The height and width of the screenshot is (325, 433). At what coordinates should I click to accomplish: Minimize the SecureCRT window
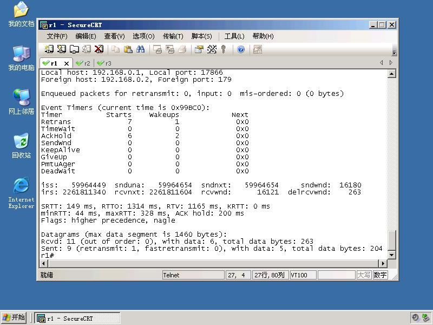tap(373, 25)
